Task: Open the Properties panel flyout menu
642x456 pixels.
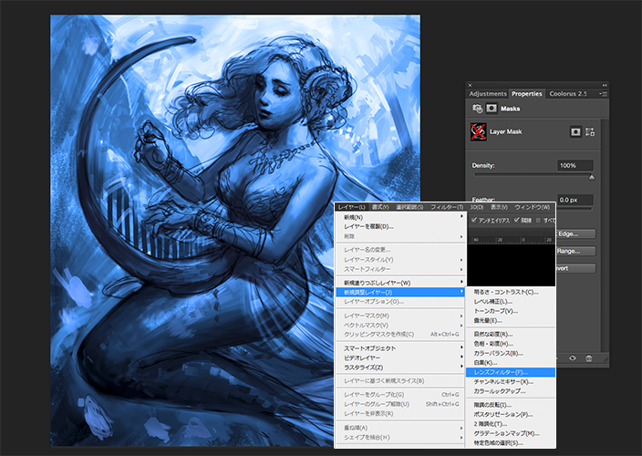Action: point(604,94)
